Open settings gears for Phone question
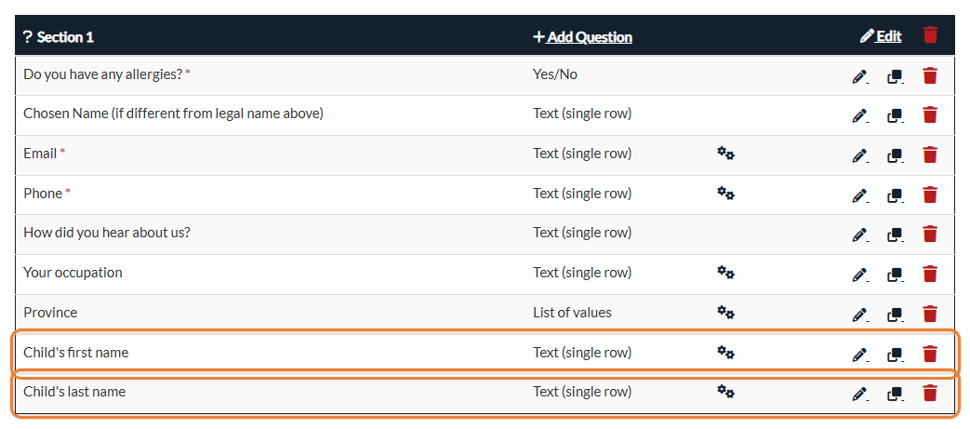Image resolution: width=970 pixels, height=429 pixels. (725, 194)
